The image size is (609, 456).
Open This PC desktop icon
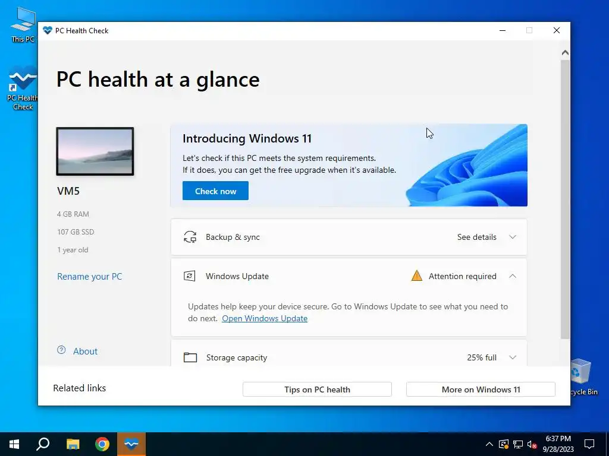click(x=23, y=24)
